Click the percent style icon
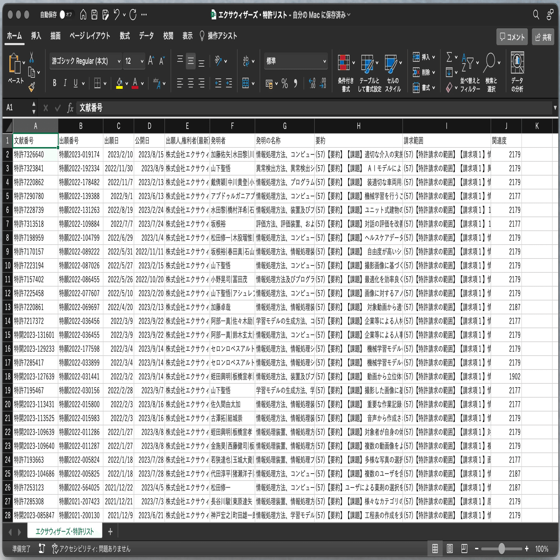The height and width of the screenshot is (560, 560). (285, 83)
